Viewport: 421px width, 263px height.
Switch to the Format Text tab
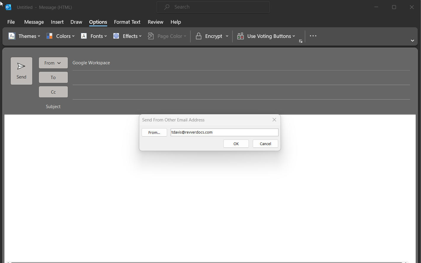(x=127, y=22)
